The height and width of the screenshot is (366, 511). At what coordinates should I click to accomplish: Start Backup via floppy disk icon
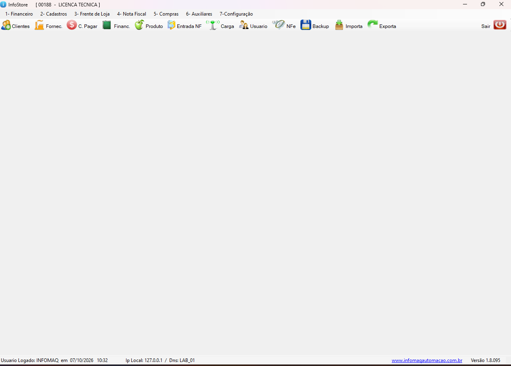[306, 25]
